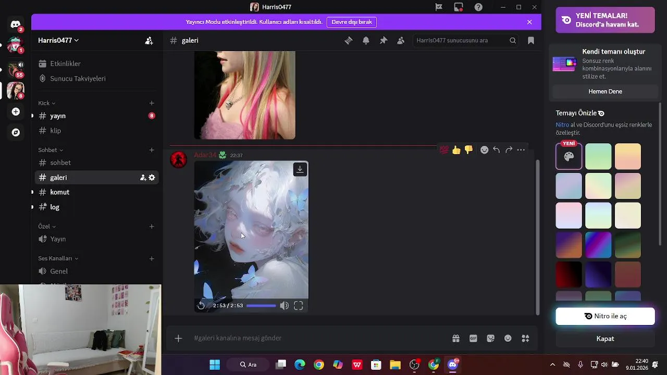Click Hemen Dene button

[x=605, y=91]
